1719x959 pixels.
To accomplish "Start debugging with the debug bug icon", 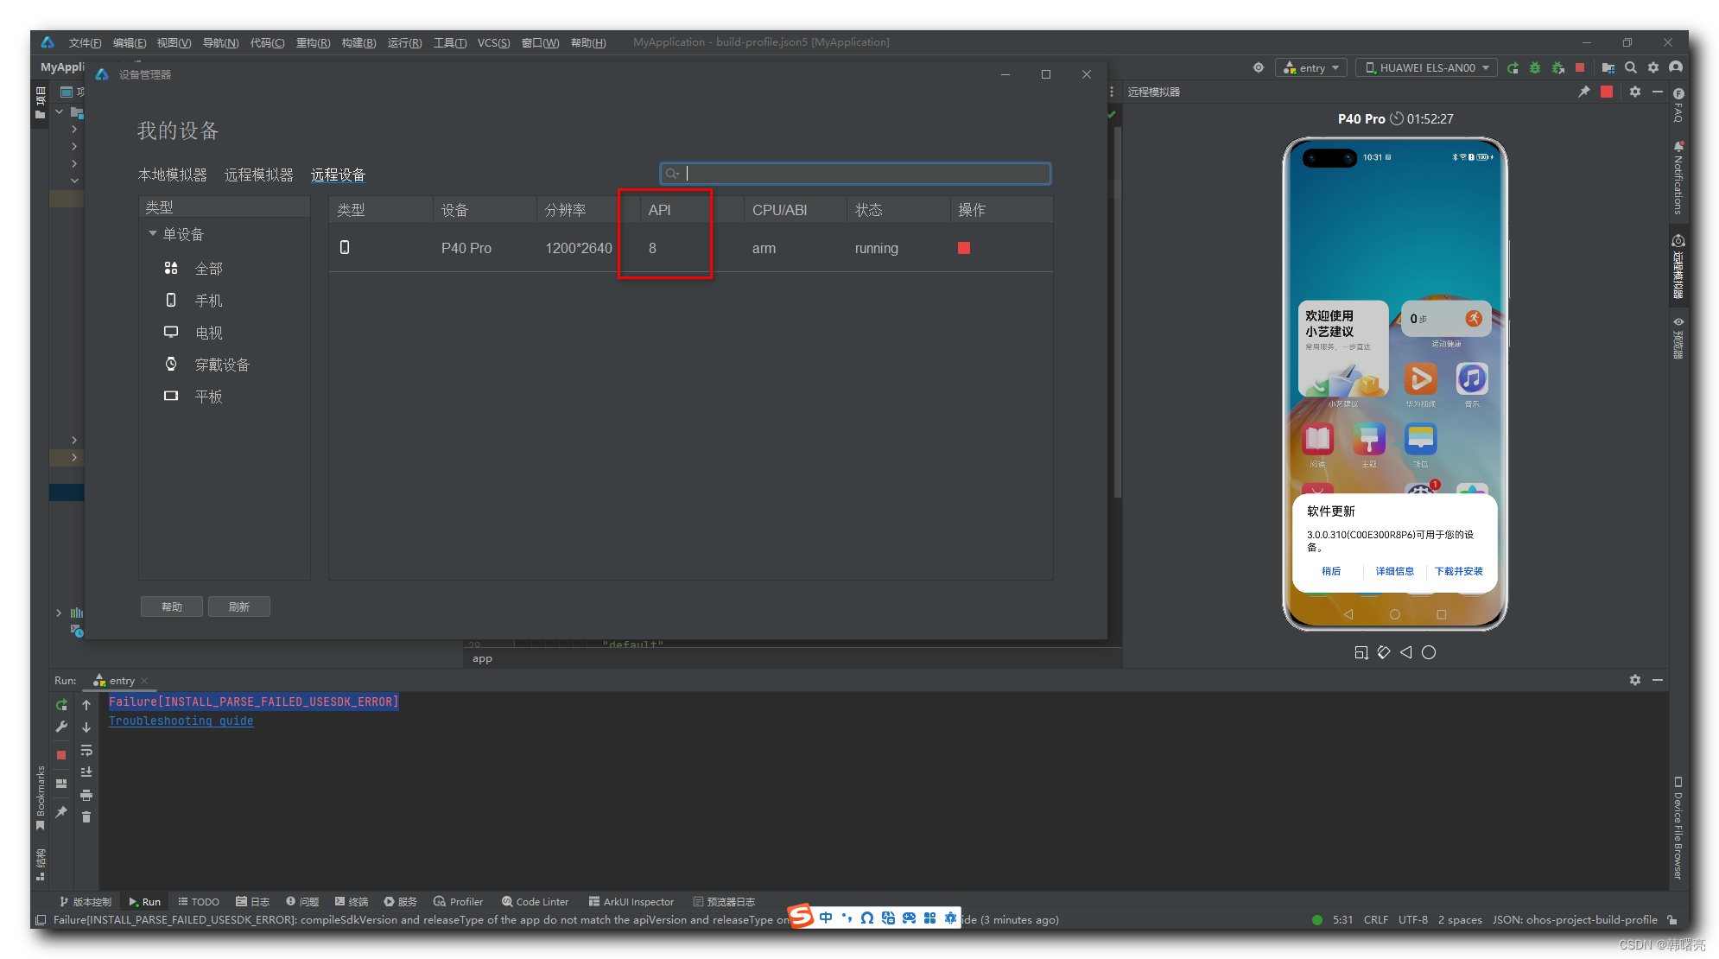I will click(1535, 67).
